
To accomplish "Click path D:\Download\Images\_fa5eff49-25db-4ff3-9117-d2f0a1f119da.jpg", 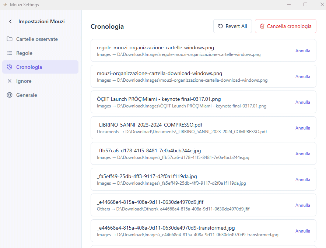I will (x=182, y=183).
